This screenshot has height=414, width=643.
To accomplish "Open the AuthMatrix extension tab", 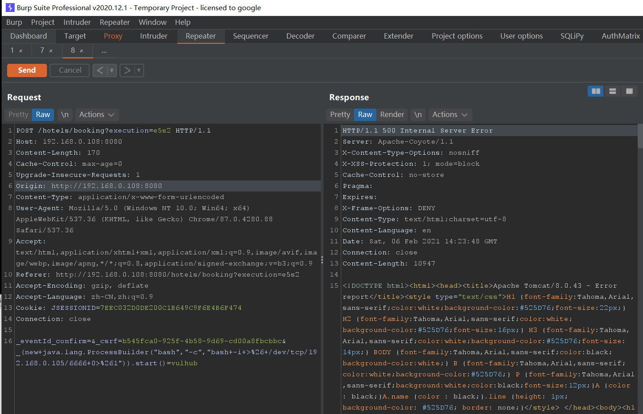I will pyautogui.click(x=620, y=36).
